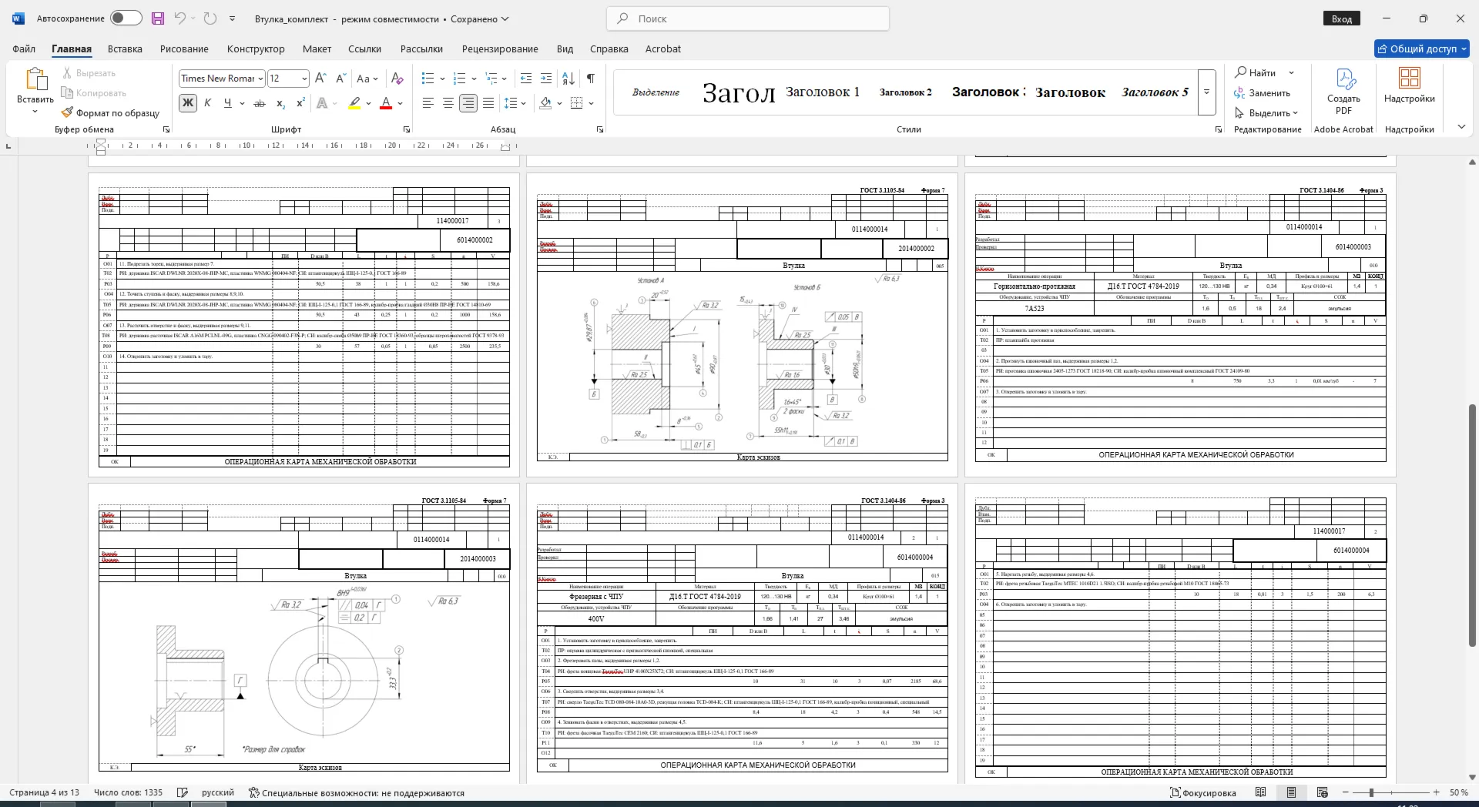Screen dimensions: 1479x807
Task: Show paragraph marks with pilcrow icon
Action: coord(590,79)
